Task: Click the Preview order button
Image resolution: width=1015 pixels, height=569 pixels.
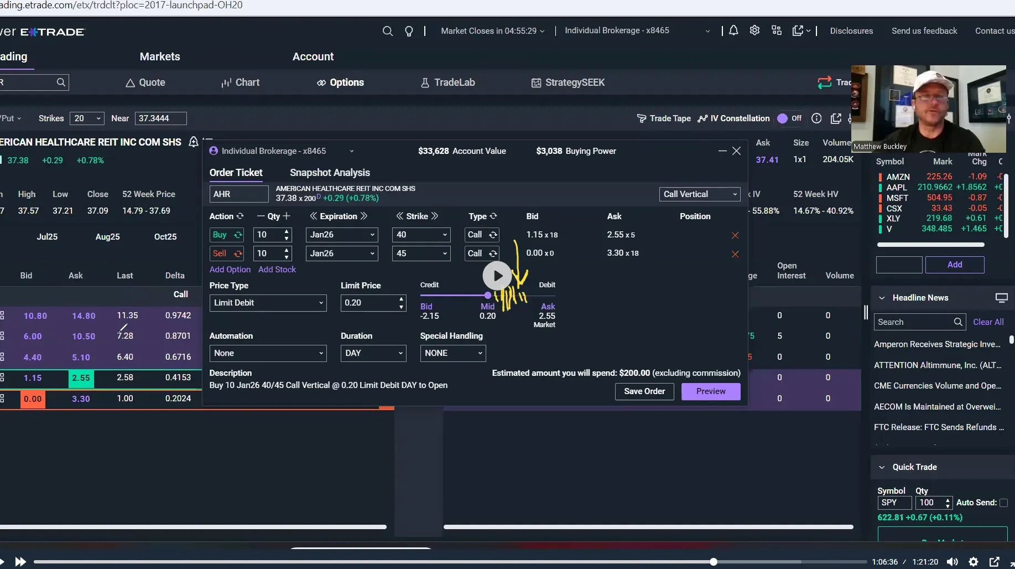Action: click(711, 391)
